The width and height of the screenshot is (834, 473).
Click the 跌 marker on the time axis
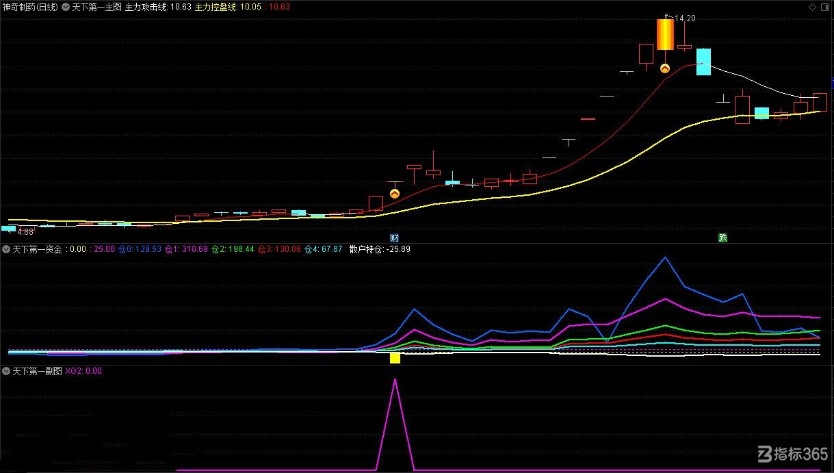coord(723,238)
